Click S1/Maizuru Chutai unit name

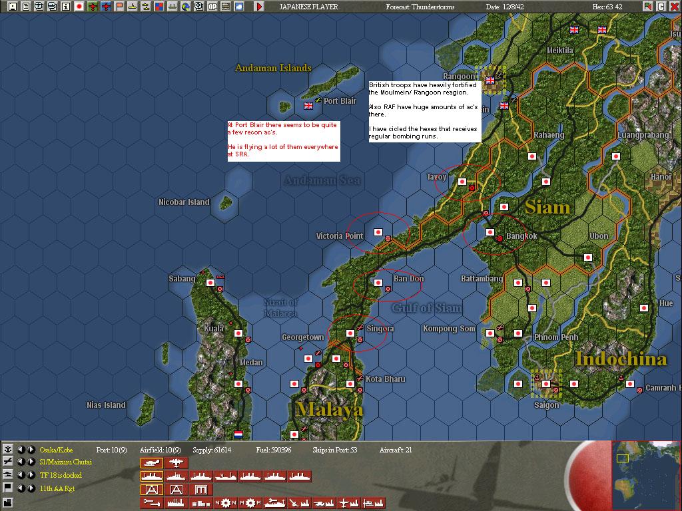point(66,462)
